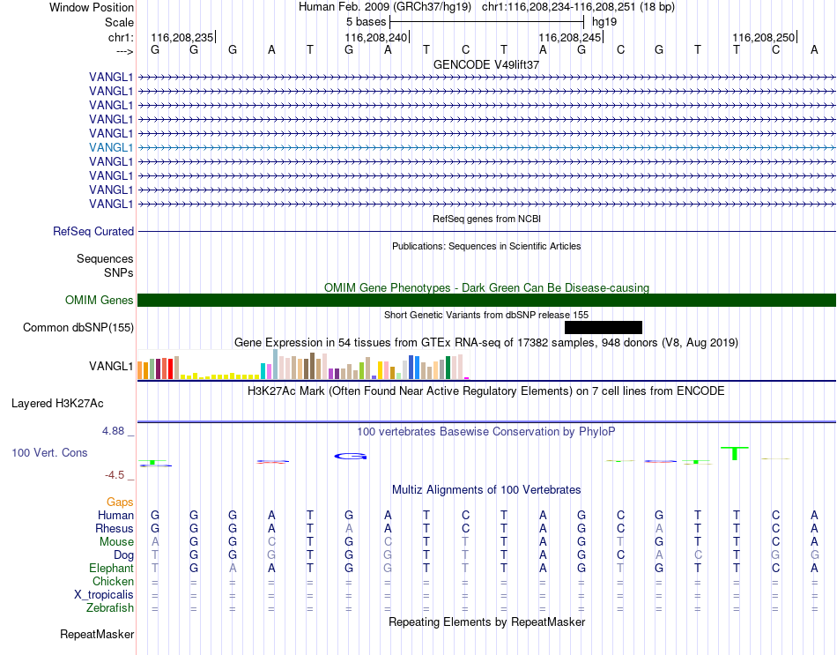
Task: Open the GENCODE V49lift37 track title
Action: point(486,64)
